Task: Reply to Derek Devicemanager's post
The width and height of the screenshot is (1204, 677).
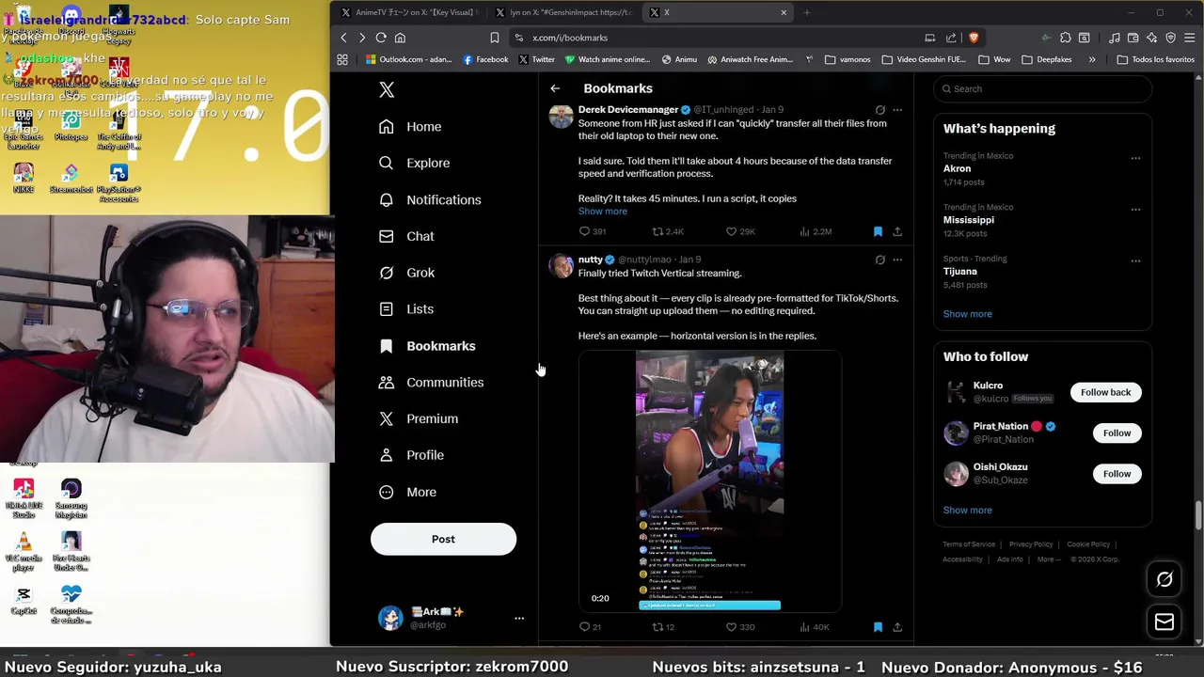Action: click(x=592, y=231)
